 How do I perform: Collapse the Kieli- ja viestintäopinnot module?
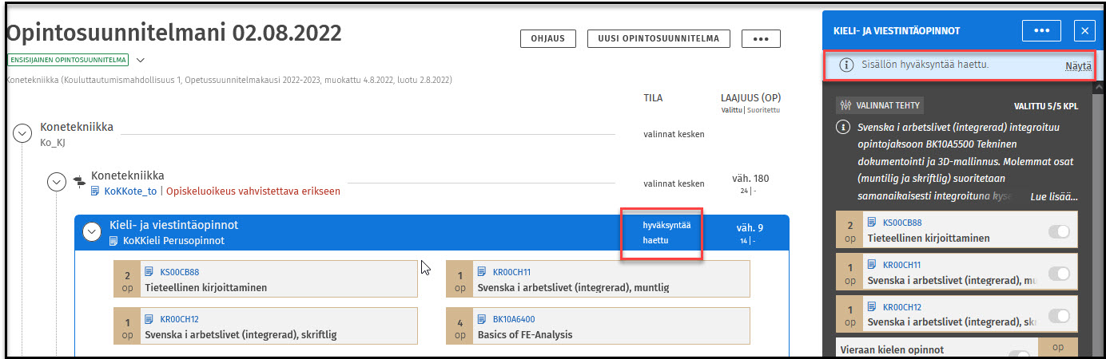(x=93, y=231)
